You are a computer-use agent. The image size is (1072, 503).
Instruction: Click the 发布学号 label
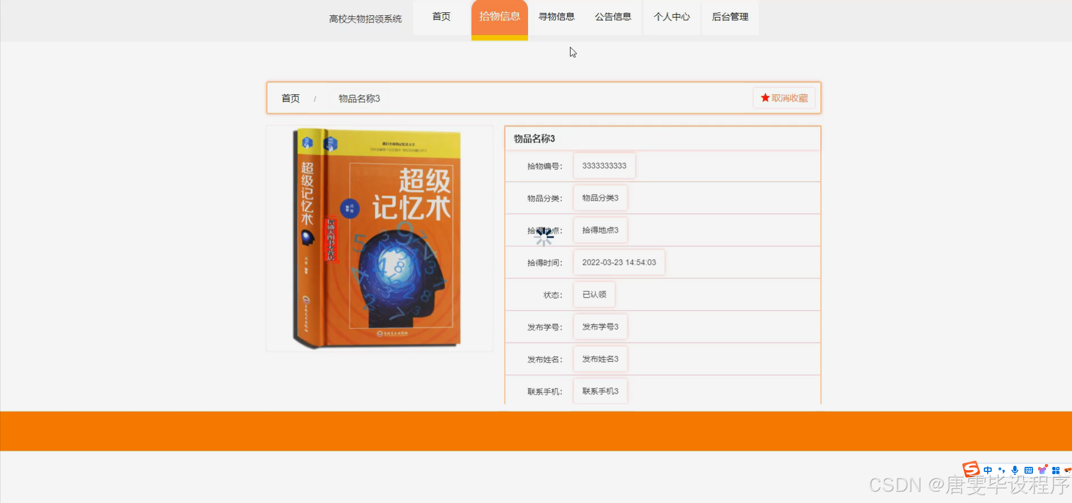[545, 327]
